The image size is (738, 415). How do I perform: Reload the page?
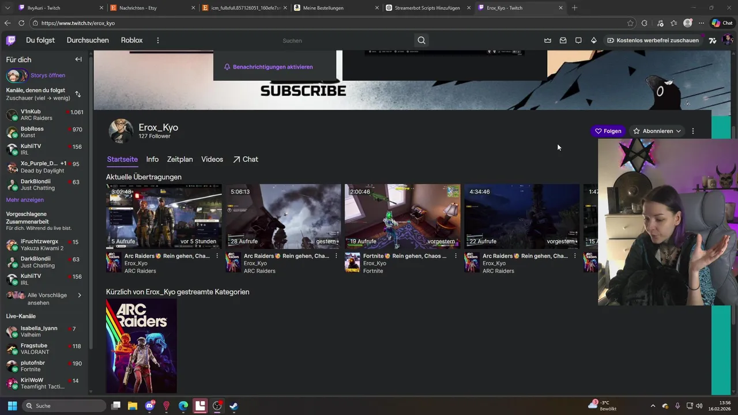[21, 23]
